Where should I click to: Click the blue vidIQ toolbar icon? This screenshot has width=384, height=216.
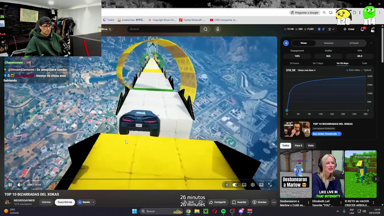point(319,29)
